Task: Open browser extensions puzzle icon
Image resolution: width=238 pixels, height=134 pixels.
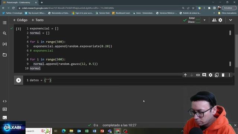Action: pos(209,8)
